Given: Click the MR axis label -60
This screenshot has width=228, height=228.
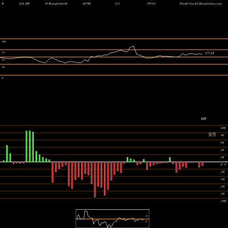Looking at the screenshot, I should [223, 187].
